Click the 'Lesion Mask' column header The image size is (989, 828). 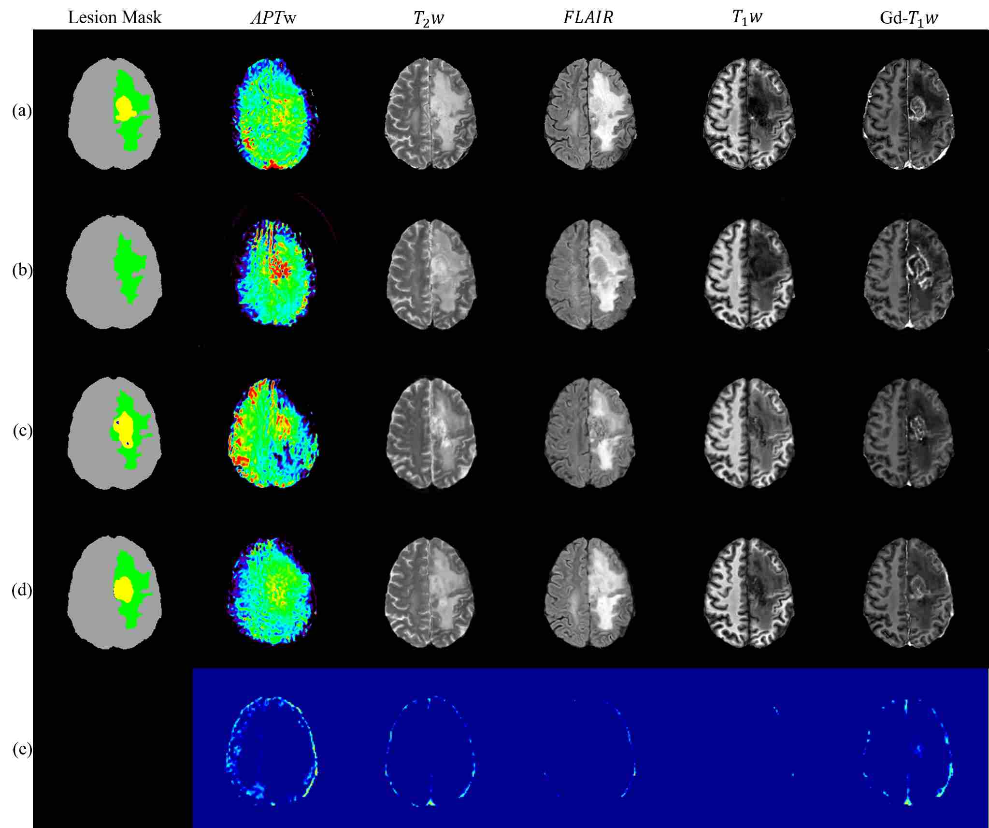pyautogui.click(x=115, y=18)
